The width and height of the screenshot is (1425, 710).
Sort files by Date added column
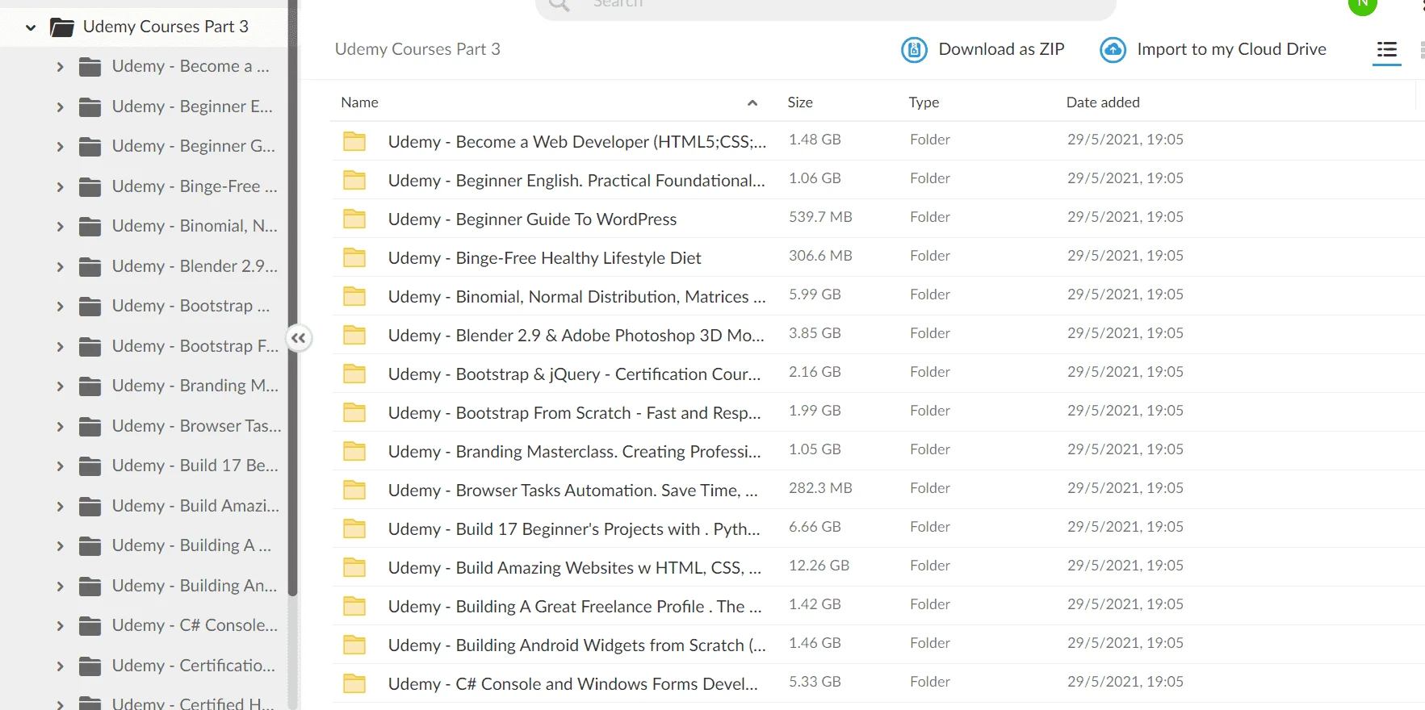1103,102
